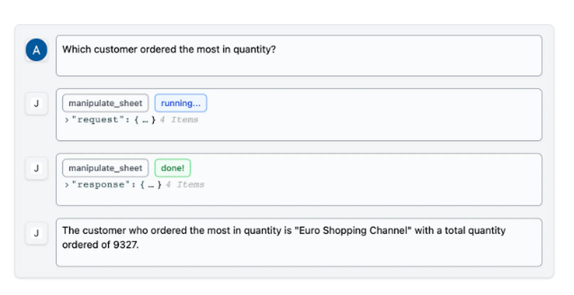This screenshot has width=574, height=295.
Task: Click the final answer message bubble
Action: tap(298, 242)
